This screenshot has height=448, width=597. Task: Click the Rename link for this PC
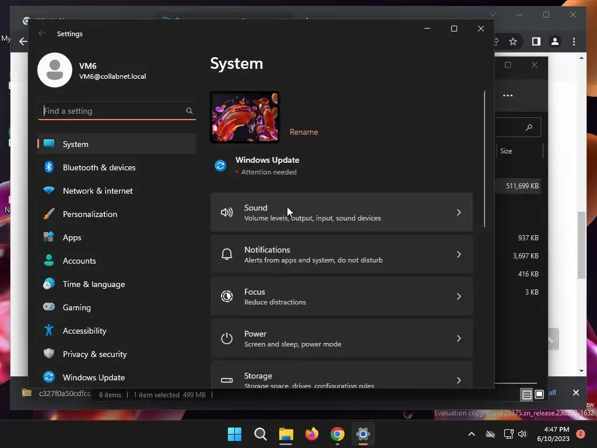(x=304, y=132)
